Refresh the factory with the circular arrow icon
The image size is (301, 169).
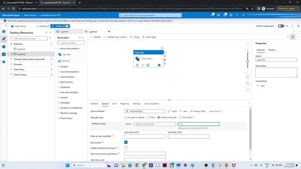293,26
